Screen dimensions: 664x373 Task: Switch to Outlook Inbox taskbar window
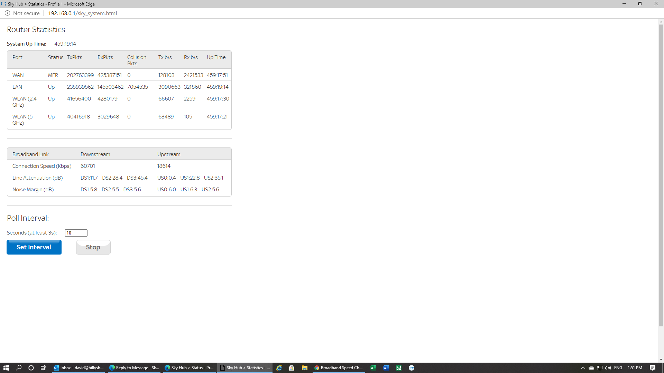[x=79, y=368]
